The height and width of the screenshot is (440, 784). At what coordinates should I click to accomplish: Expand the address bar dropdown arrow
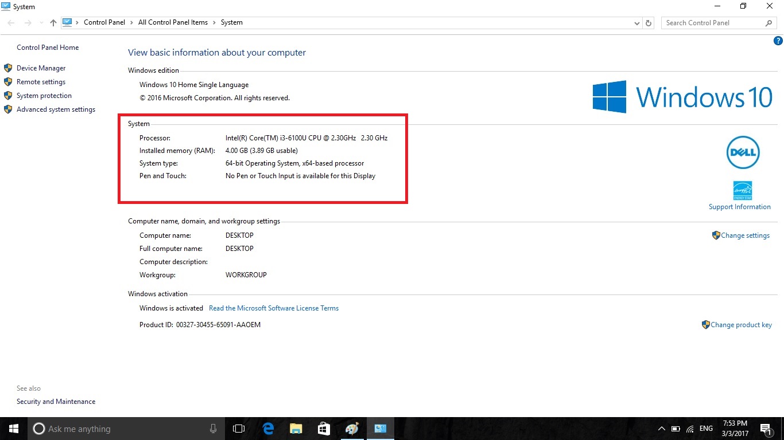[636, 22]
